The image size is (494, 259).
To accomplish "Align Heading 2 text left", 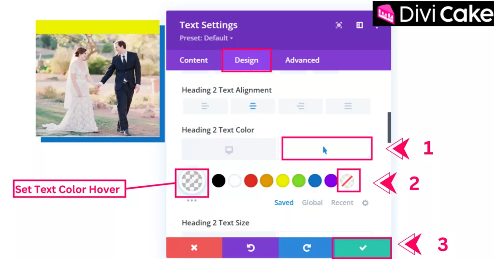I will pyautogui.click(x=205, y=106).
